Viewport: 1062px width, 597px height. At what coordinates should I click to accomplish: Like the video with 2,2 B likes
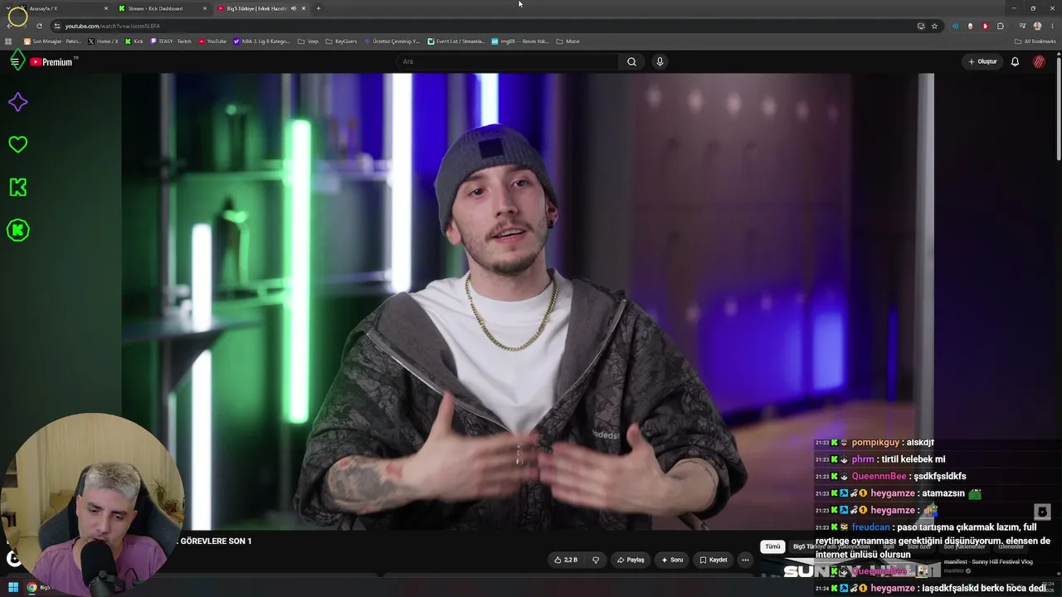point(566,560)
